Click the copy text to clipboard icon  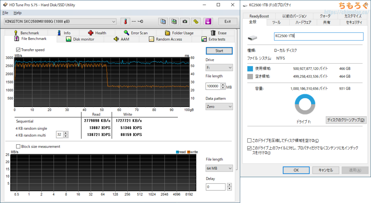[163, 21]
